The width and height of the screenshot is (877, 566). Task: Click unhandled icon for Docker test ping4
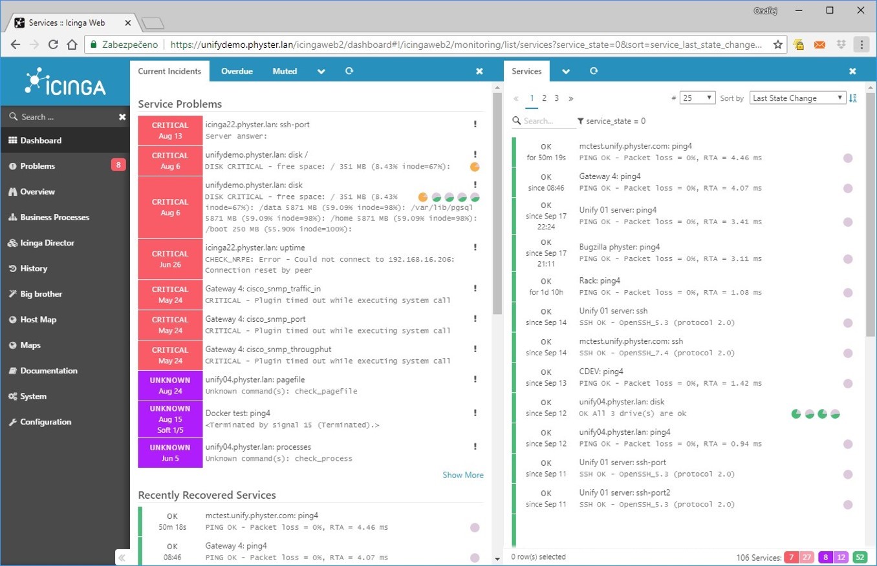(475, 413)
